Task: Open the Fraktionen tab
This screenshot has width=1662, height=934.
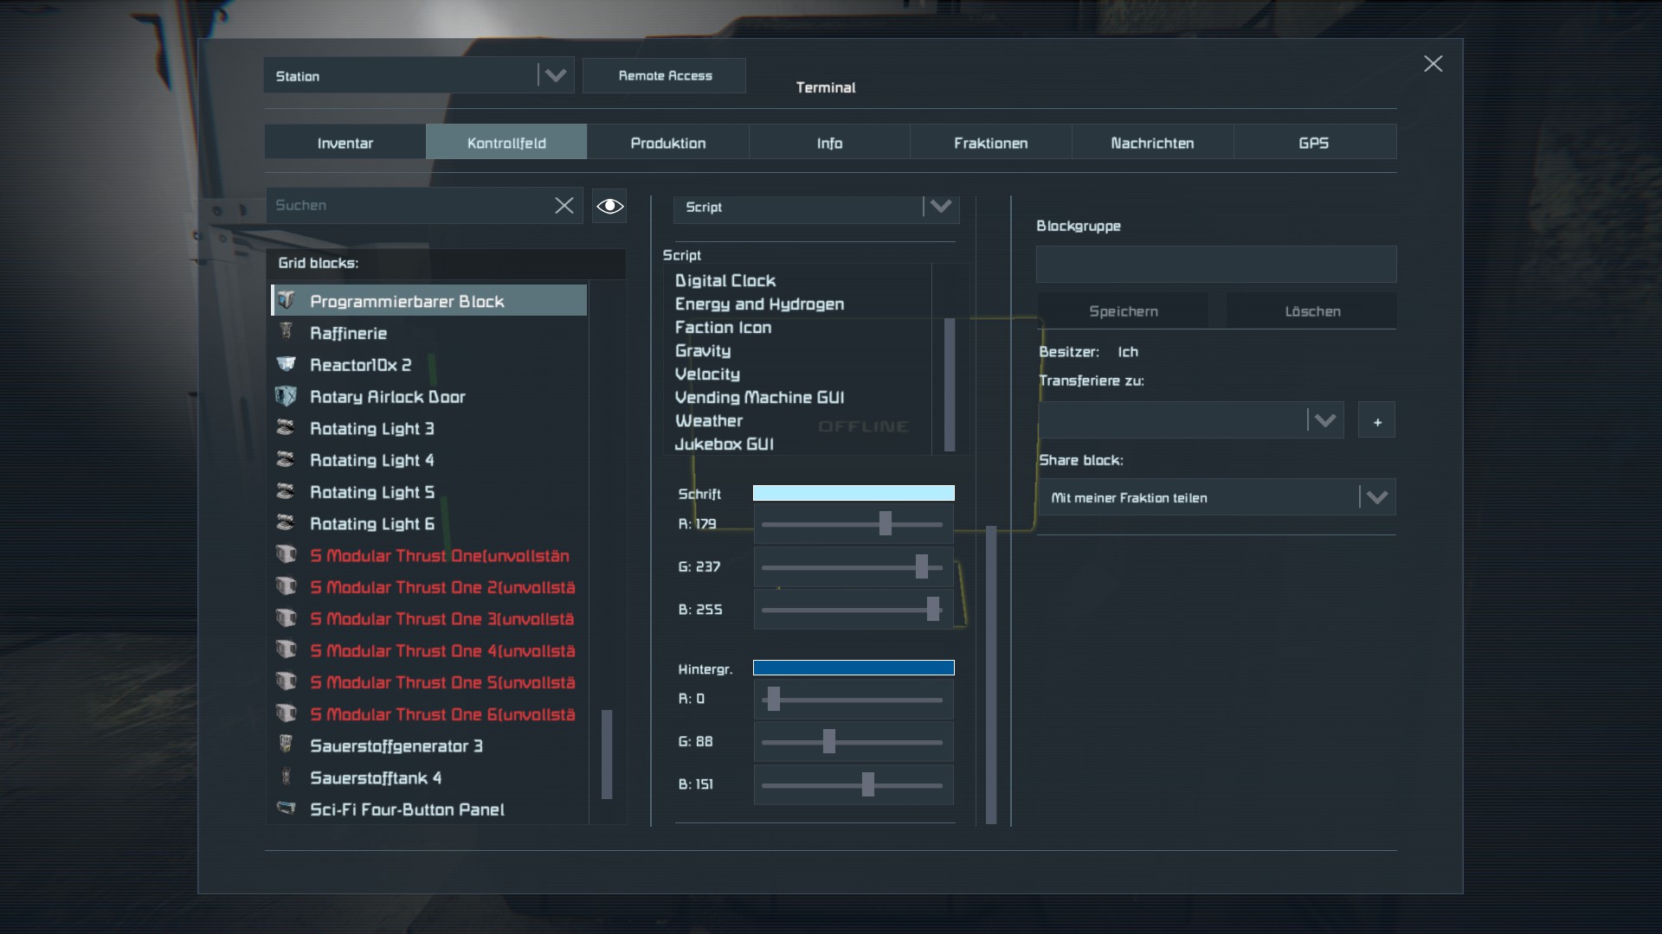Action: 990,143
